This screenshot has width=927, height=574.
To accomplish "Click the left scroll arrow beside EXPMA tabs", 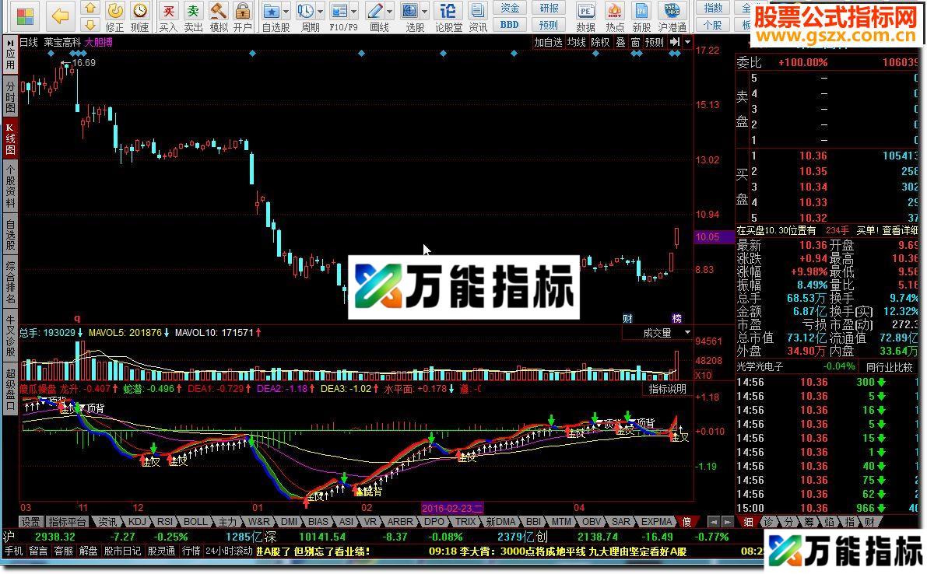I will coord(713,522).
